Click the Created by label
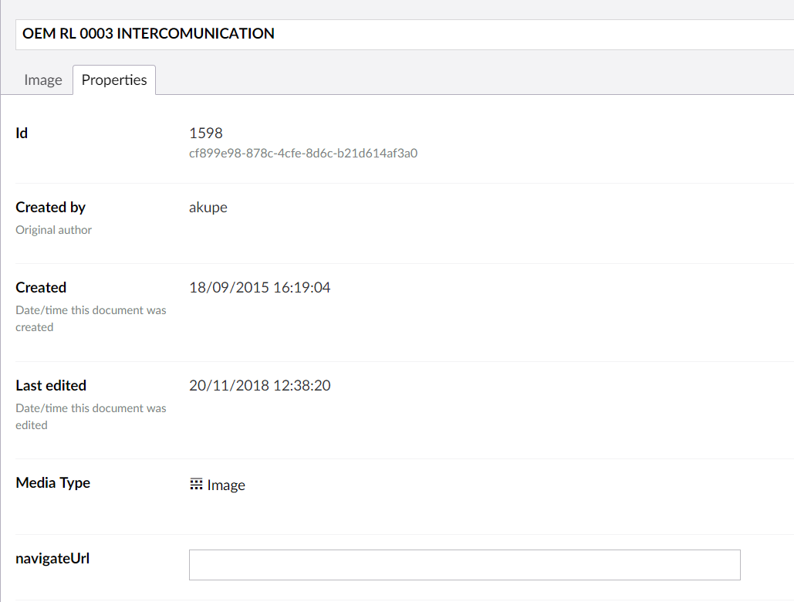794x602 pixels. [51, 207]
